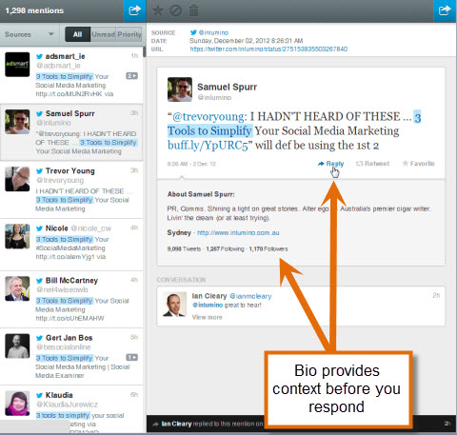
Task: Expand View more in Ian Cleary's reply
Action: pos(207,317)
